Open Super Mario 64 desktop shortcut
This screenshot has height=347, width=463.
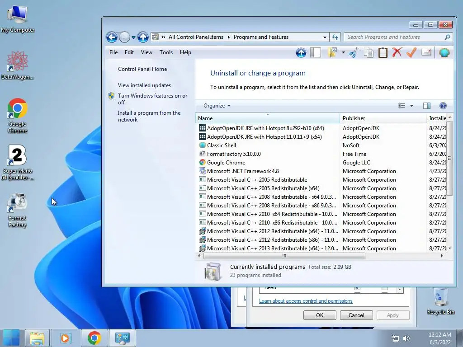(x=18, y=163)
